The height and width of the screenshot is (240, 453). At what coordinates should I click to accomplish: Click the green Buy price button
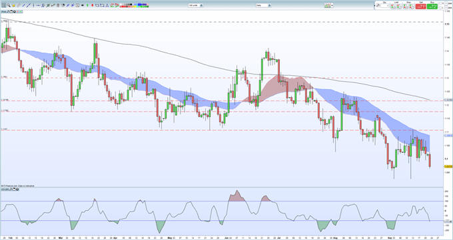(x=432, y=7)
